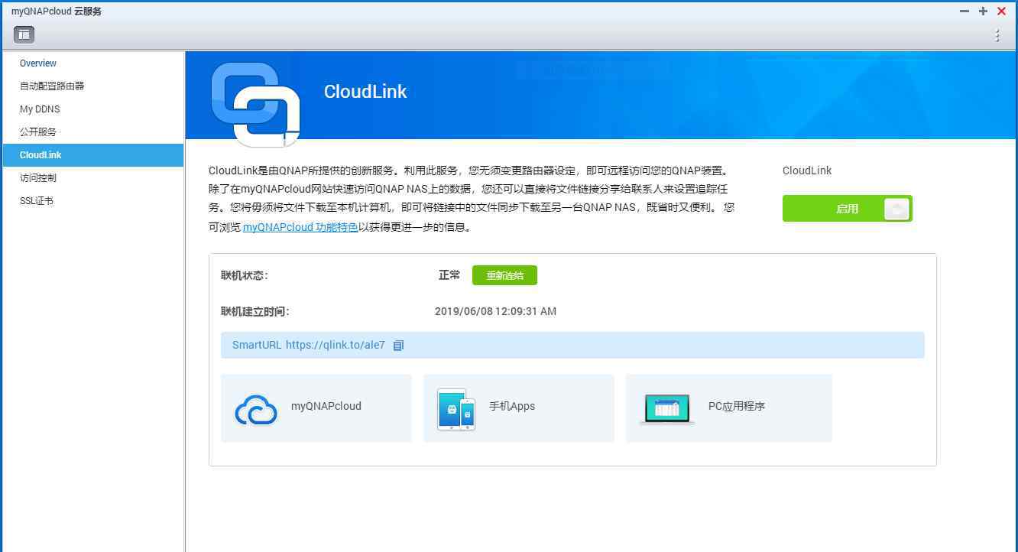Click the mobile apps phone icon

[x=456, y=409]
